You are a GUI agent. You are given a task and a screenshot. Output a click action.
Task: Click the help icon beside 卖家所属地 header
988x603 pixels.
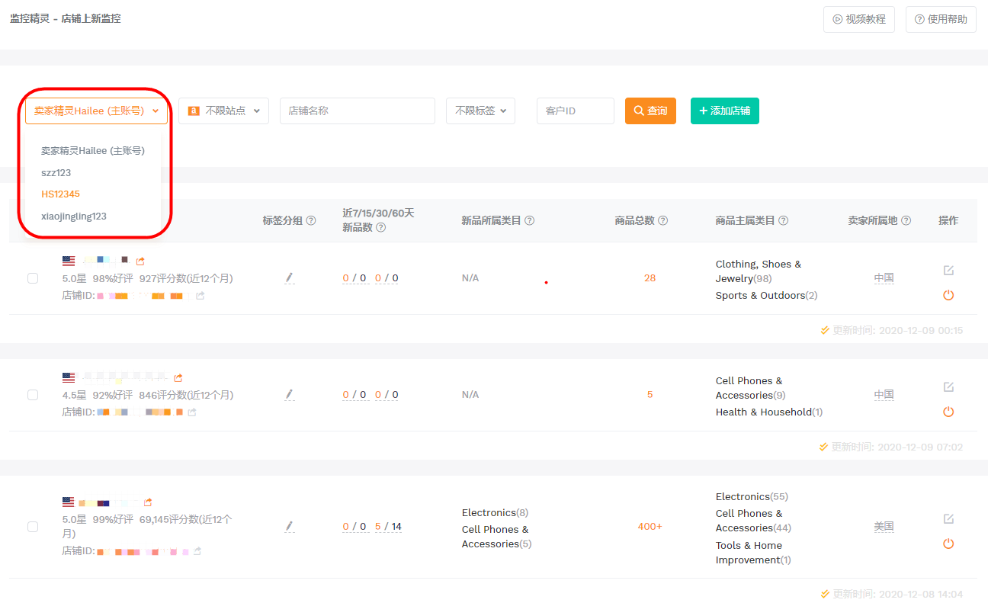(906, 220)
